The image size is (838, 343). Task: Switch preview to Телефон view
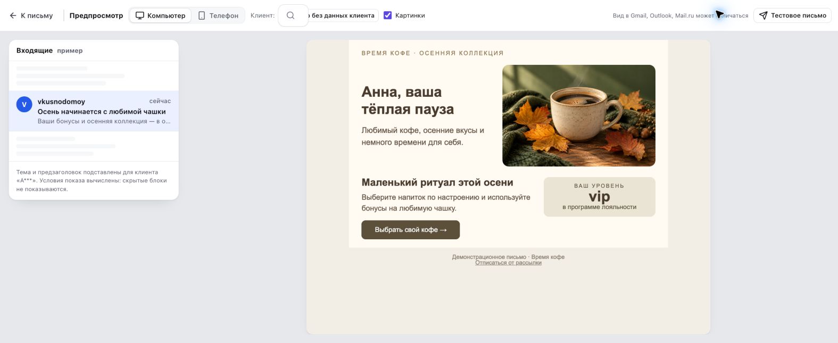click(218, 15)
